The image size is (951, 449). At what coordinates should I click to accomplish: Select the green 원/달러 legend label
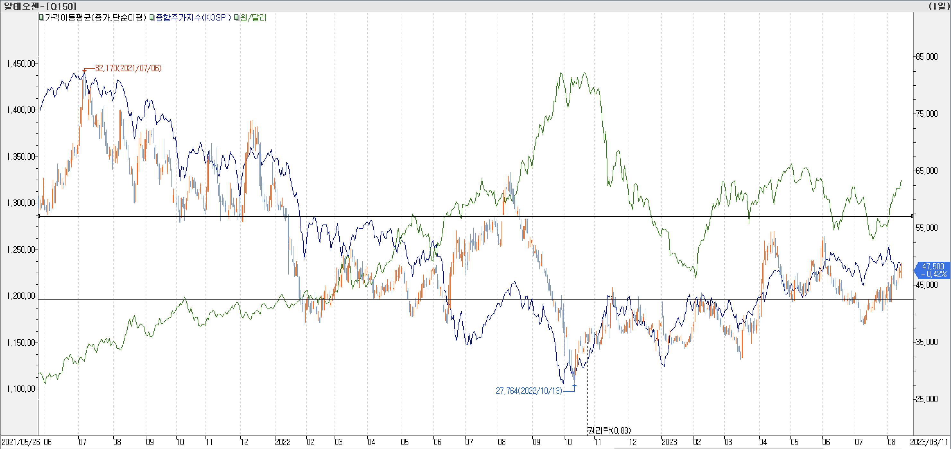pyautogui.click(x=253, y=17)
